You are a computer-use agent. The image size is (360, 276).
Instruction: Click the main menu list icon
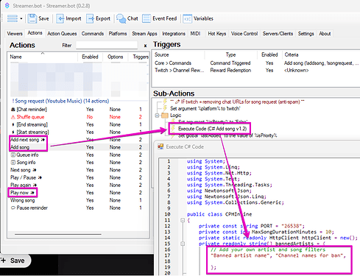pyautogui.click(x=13, y=18)
